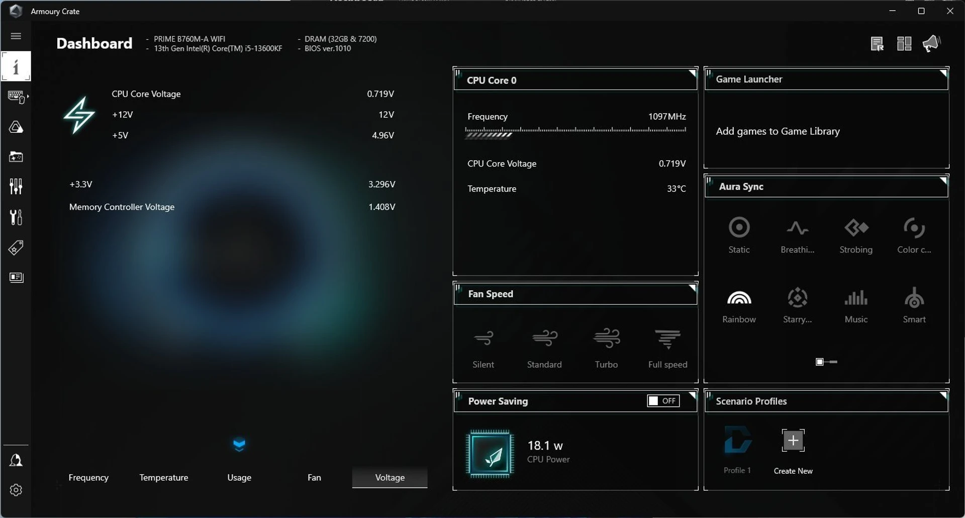
Task: Open the Game Library sidebar icon
Action: (16, 157)
